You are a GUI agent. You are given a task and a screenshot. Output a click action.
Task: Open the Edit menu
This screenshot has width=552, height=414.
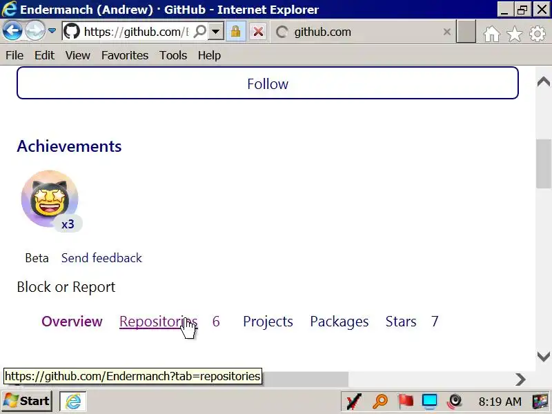pos(44,55)
